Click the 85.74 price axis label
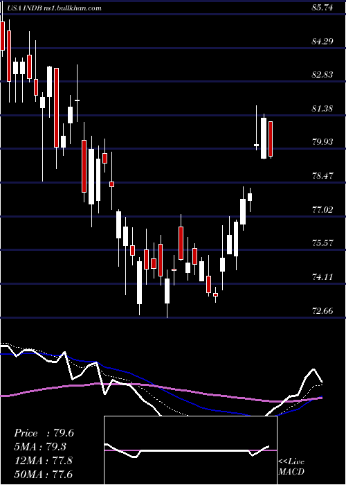Image resolution: width=346 pixels, height=485 pixels. point(322,8)
